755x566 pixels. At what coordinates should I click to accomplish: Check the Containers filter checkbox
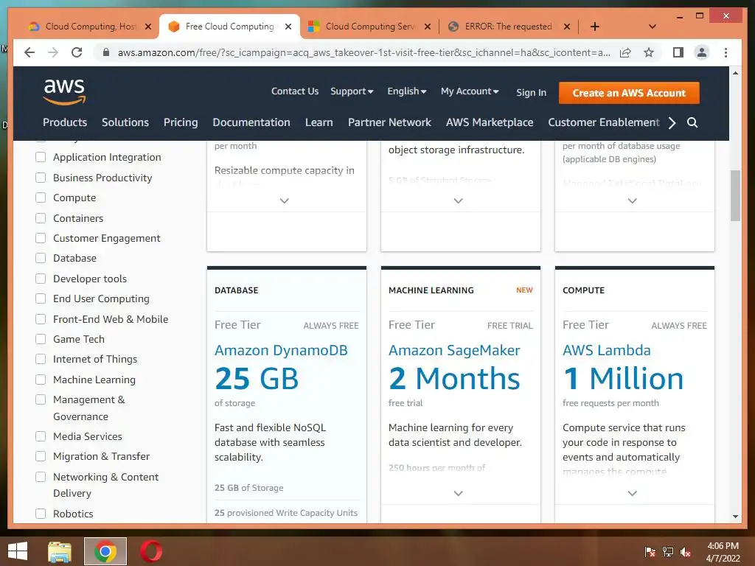41,218
